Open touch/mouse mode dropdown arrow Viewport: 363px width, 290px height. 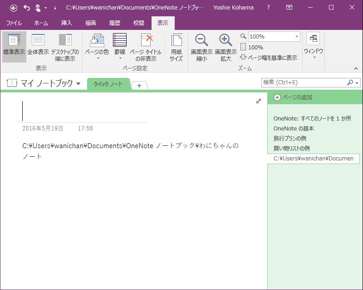tap(46, 8)
